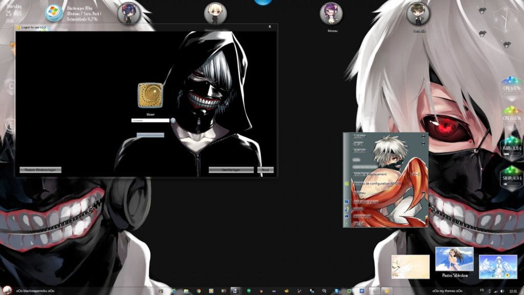Open the Réseau desktop icon
The width and height of the screenshot is (524, 295).
tap(331, 14)
